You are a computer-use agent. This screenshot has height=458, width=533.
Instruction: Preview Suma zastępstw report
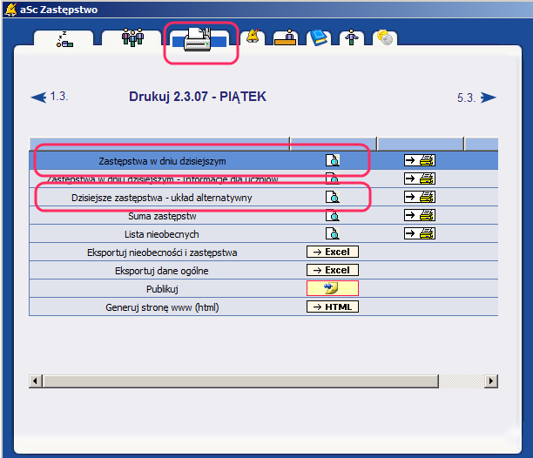click(x=332, y=215)
